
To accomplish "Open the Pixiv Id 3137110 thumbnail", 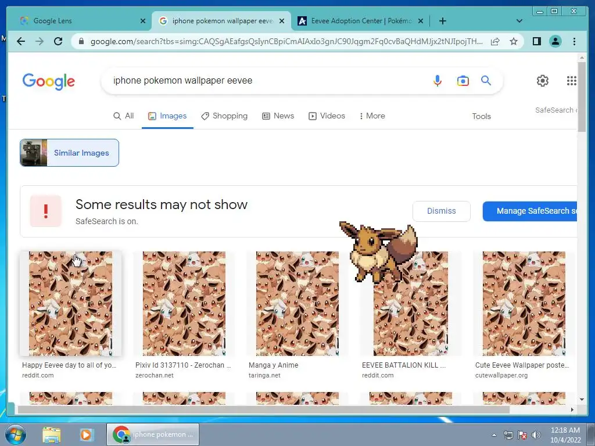I will (x=184, y=303).
